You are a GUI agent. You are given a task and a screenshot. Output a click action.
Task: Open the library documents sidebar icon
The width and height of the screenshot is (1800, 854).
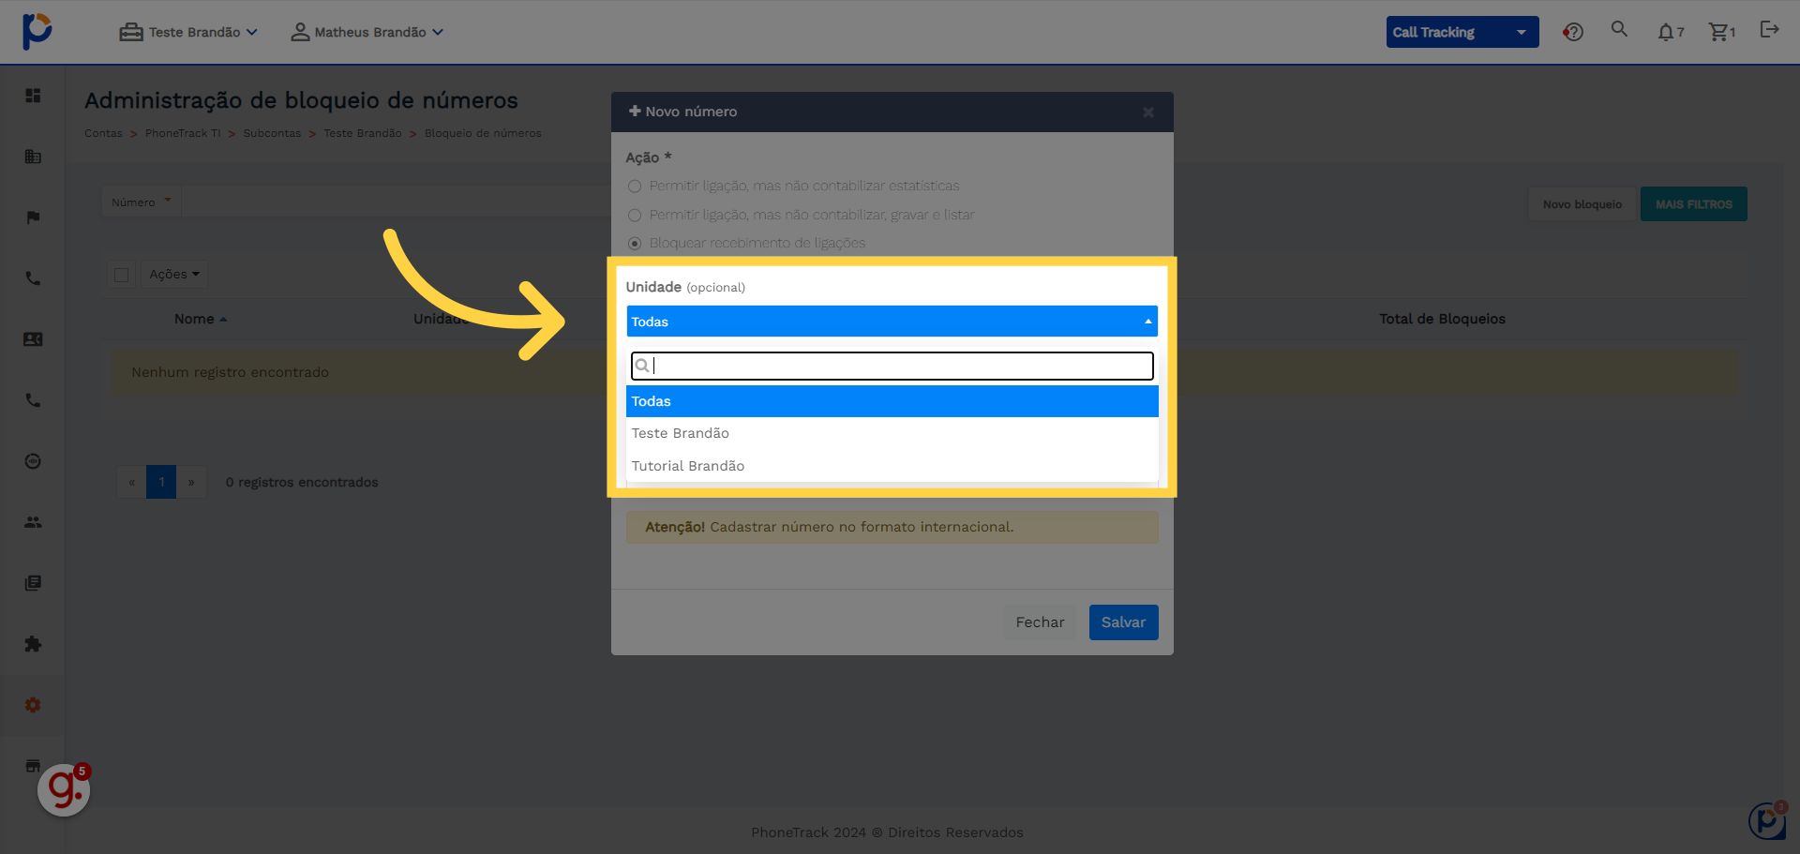coord(33,583)
